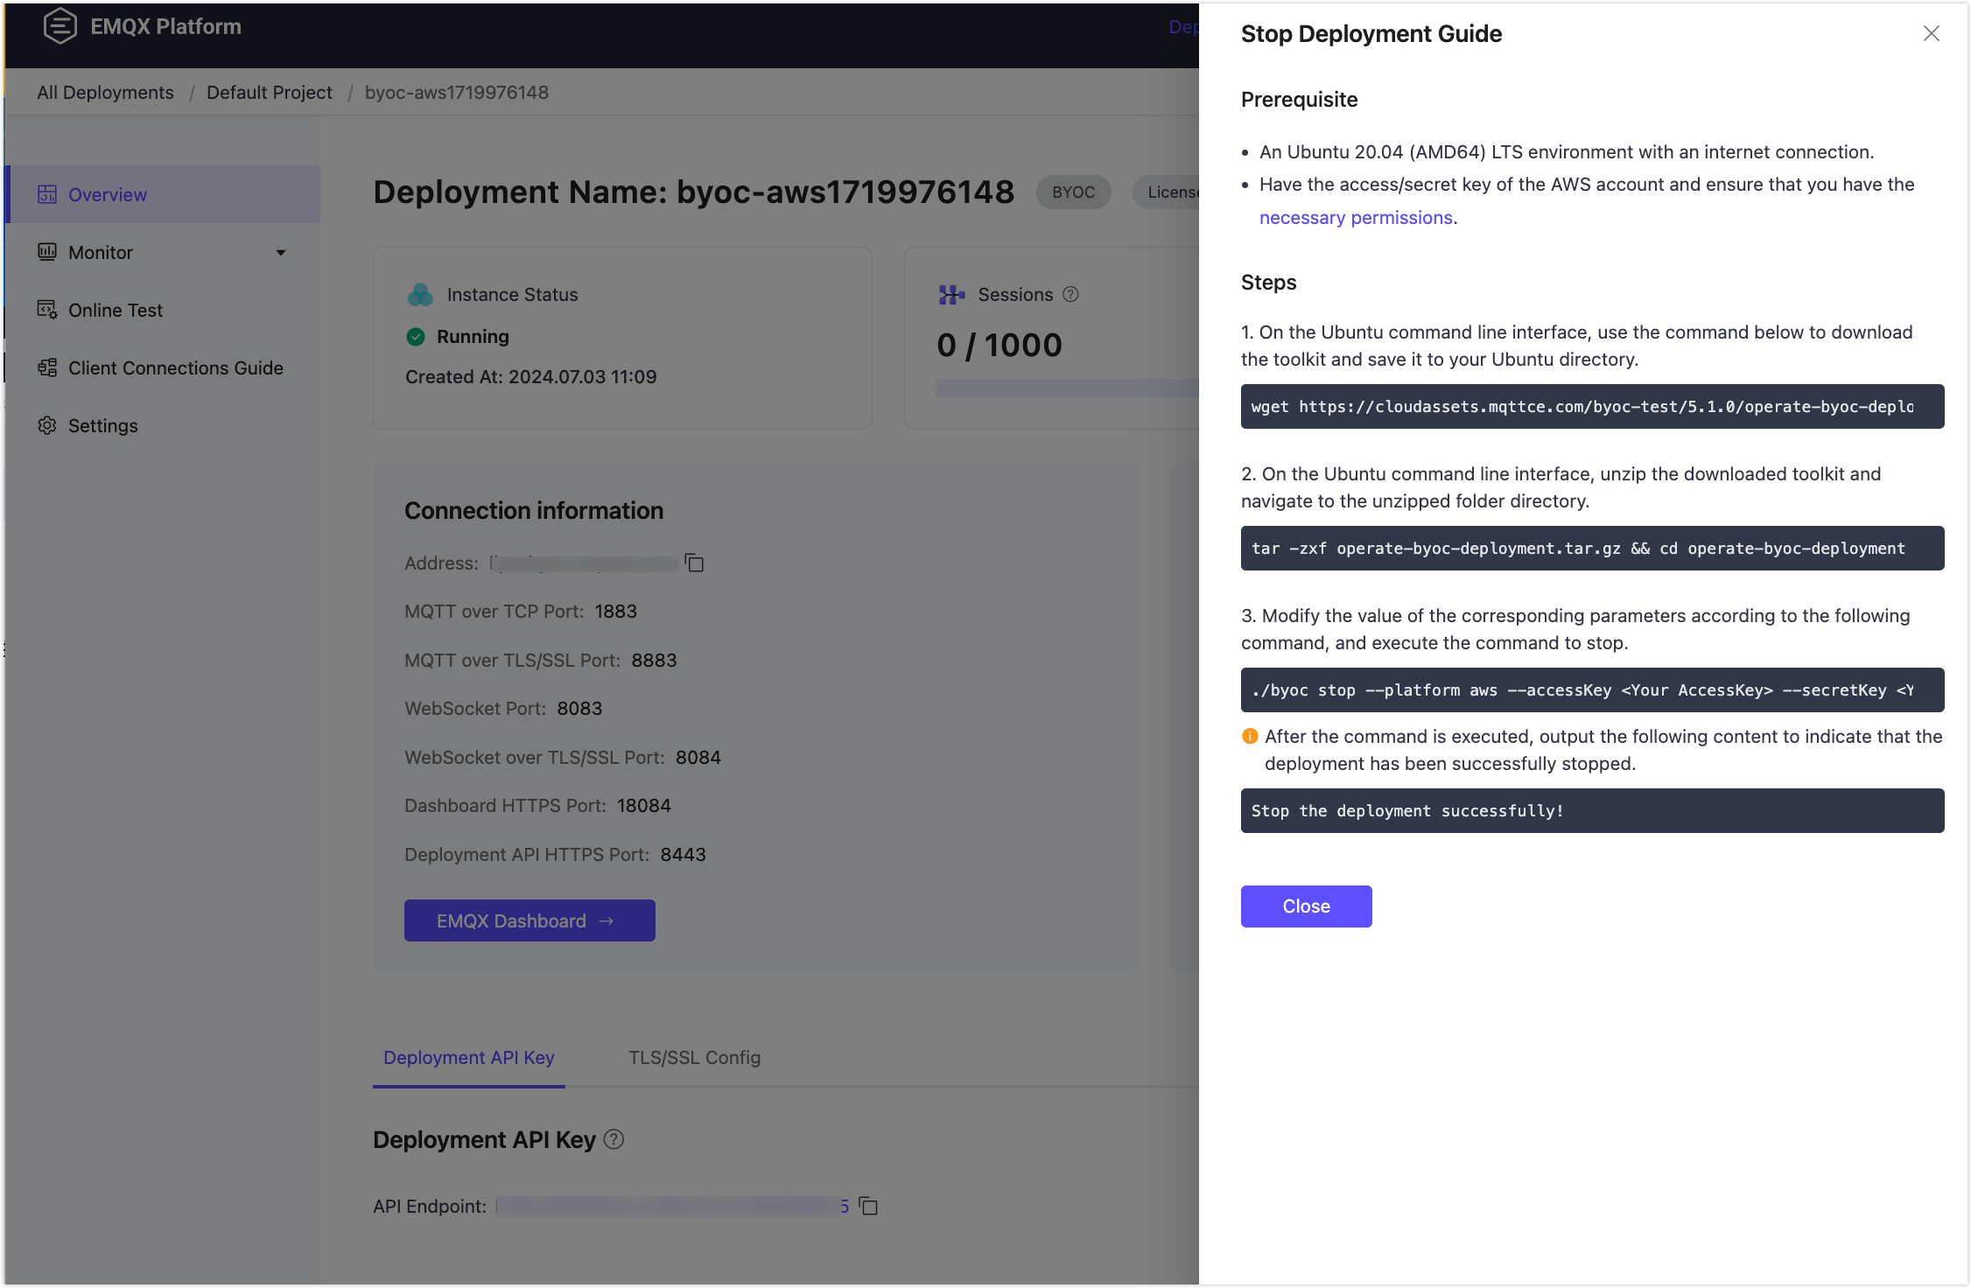Select Deployment API Key tab
This screenshot has width=1971, height=1288.
469,1057
